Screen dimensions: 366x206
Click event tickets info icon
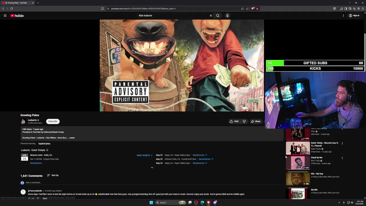(x=47, y=150)
